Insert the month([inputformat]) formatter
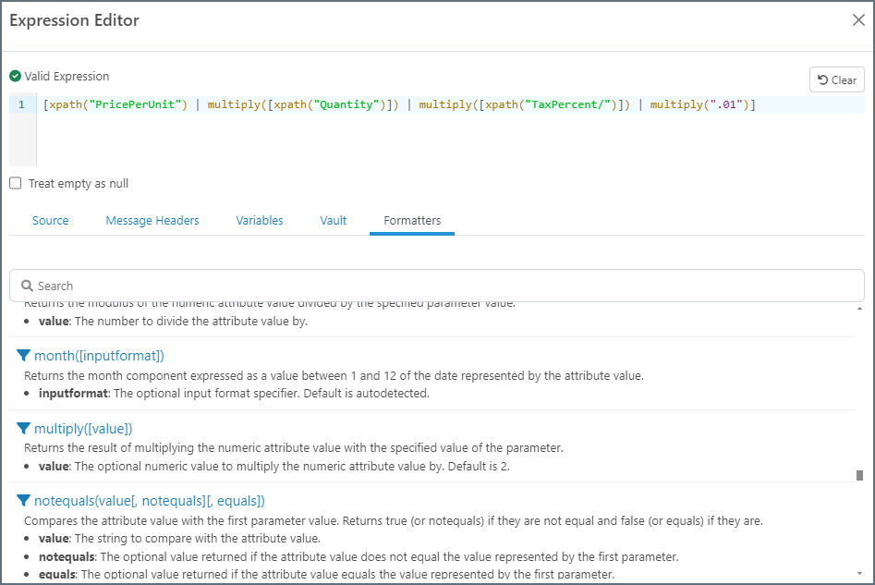Viewport: 875px width, 585px height. point(99,356)
